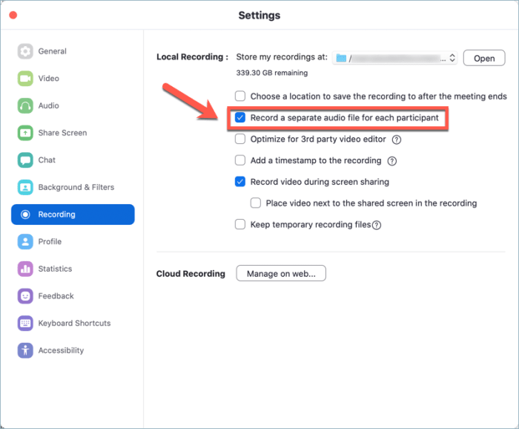Image resolution: width=519 pixels, height=429 pixels.
Task: Toggle Keep temporary recording files checkbox
Action: (x=240, y=225)
